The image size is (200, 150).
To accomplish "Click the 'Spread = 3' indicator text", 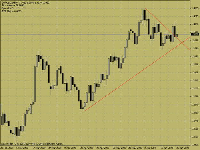I will 7,8.
